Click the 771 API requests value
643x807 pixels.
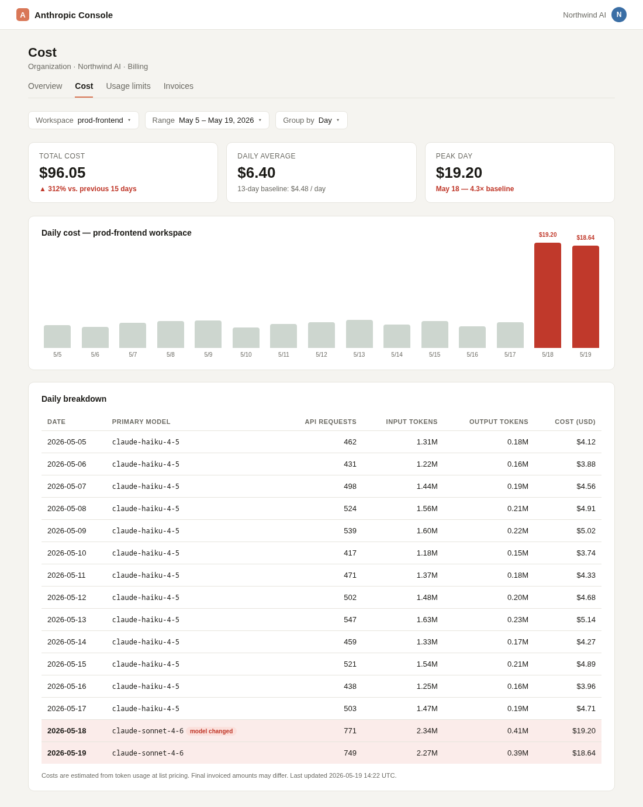[350, 731]
